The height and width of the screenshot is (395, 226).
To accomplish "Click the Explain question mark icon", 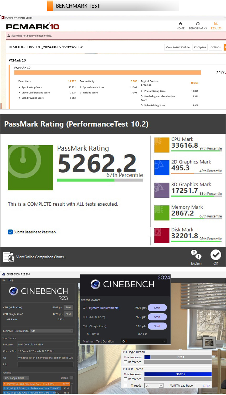I will pyautogui.click(x=196, y=255).
